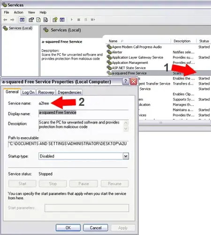Select the Application Management row

pyautogui.click(x=158, y=63)
